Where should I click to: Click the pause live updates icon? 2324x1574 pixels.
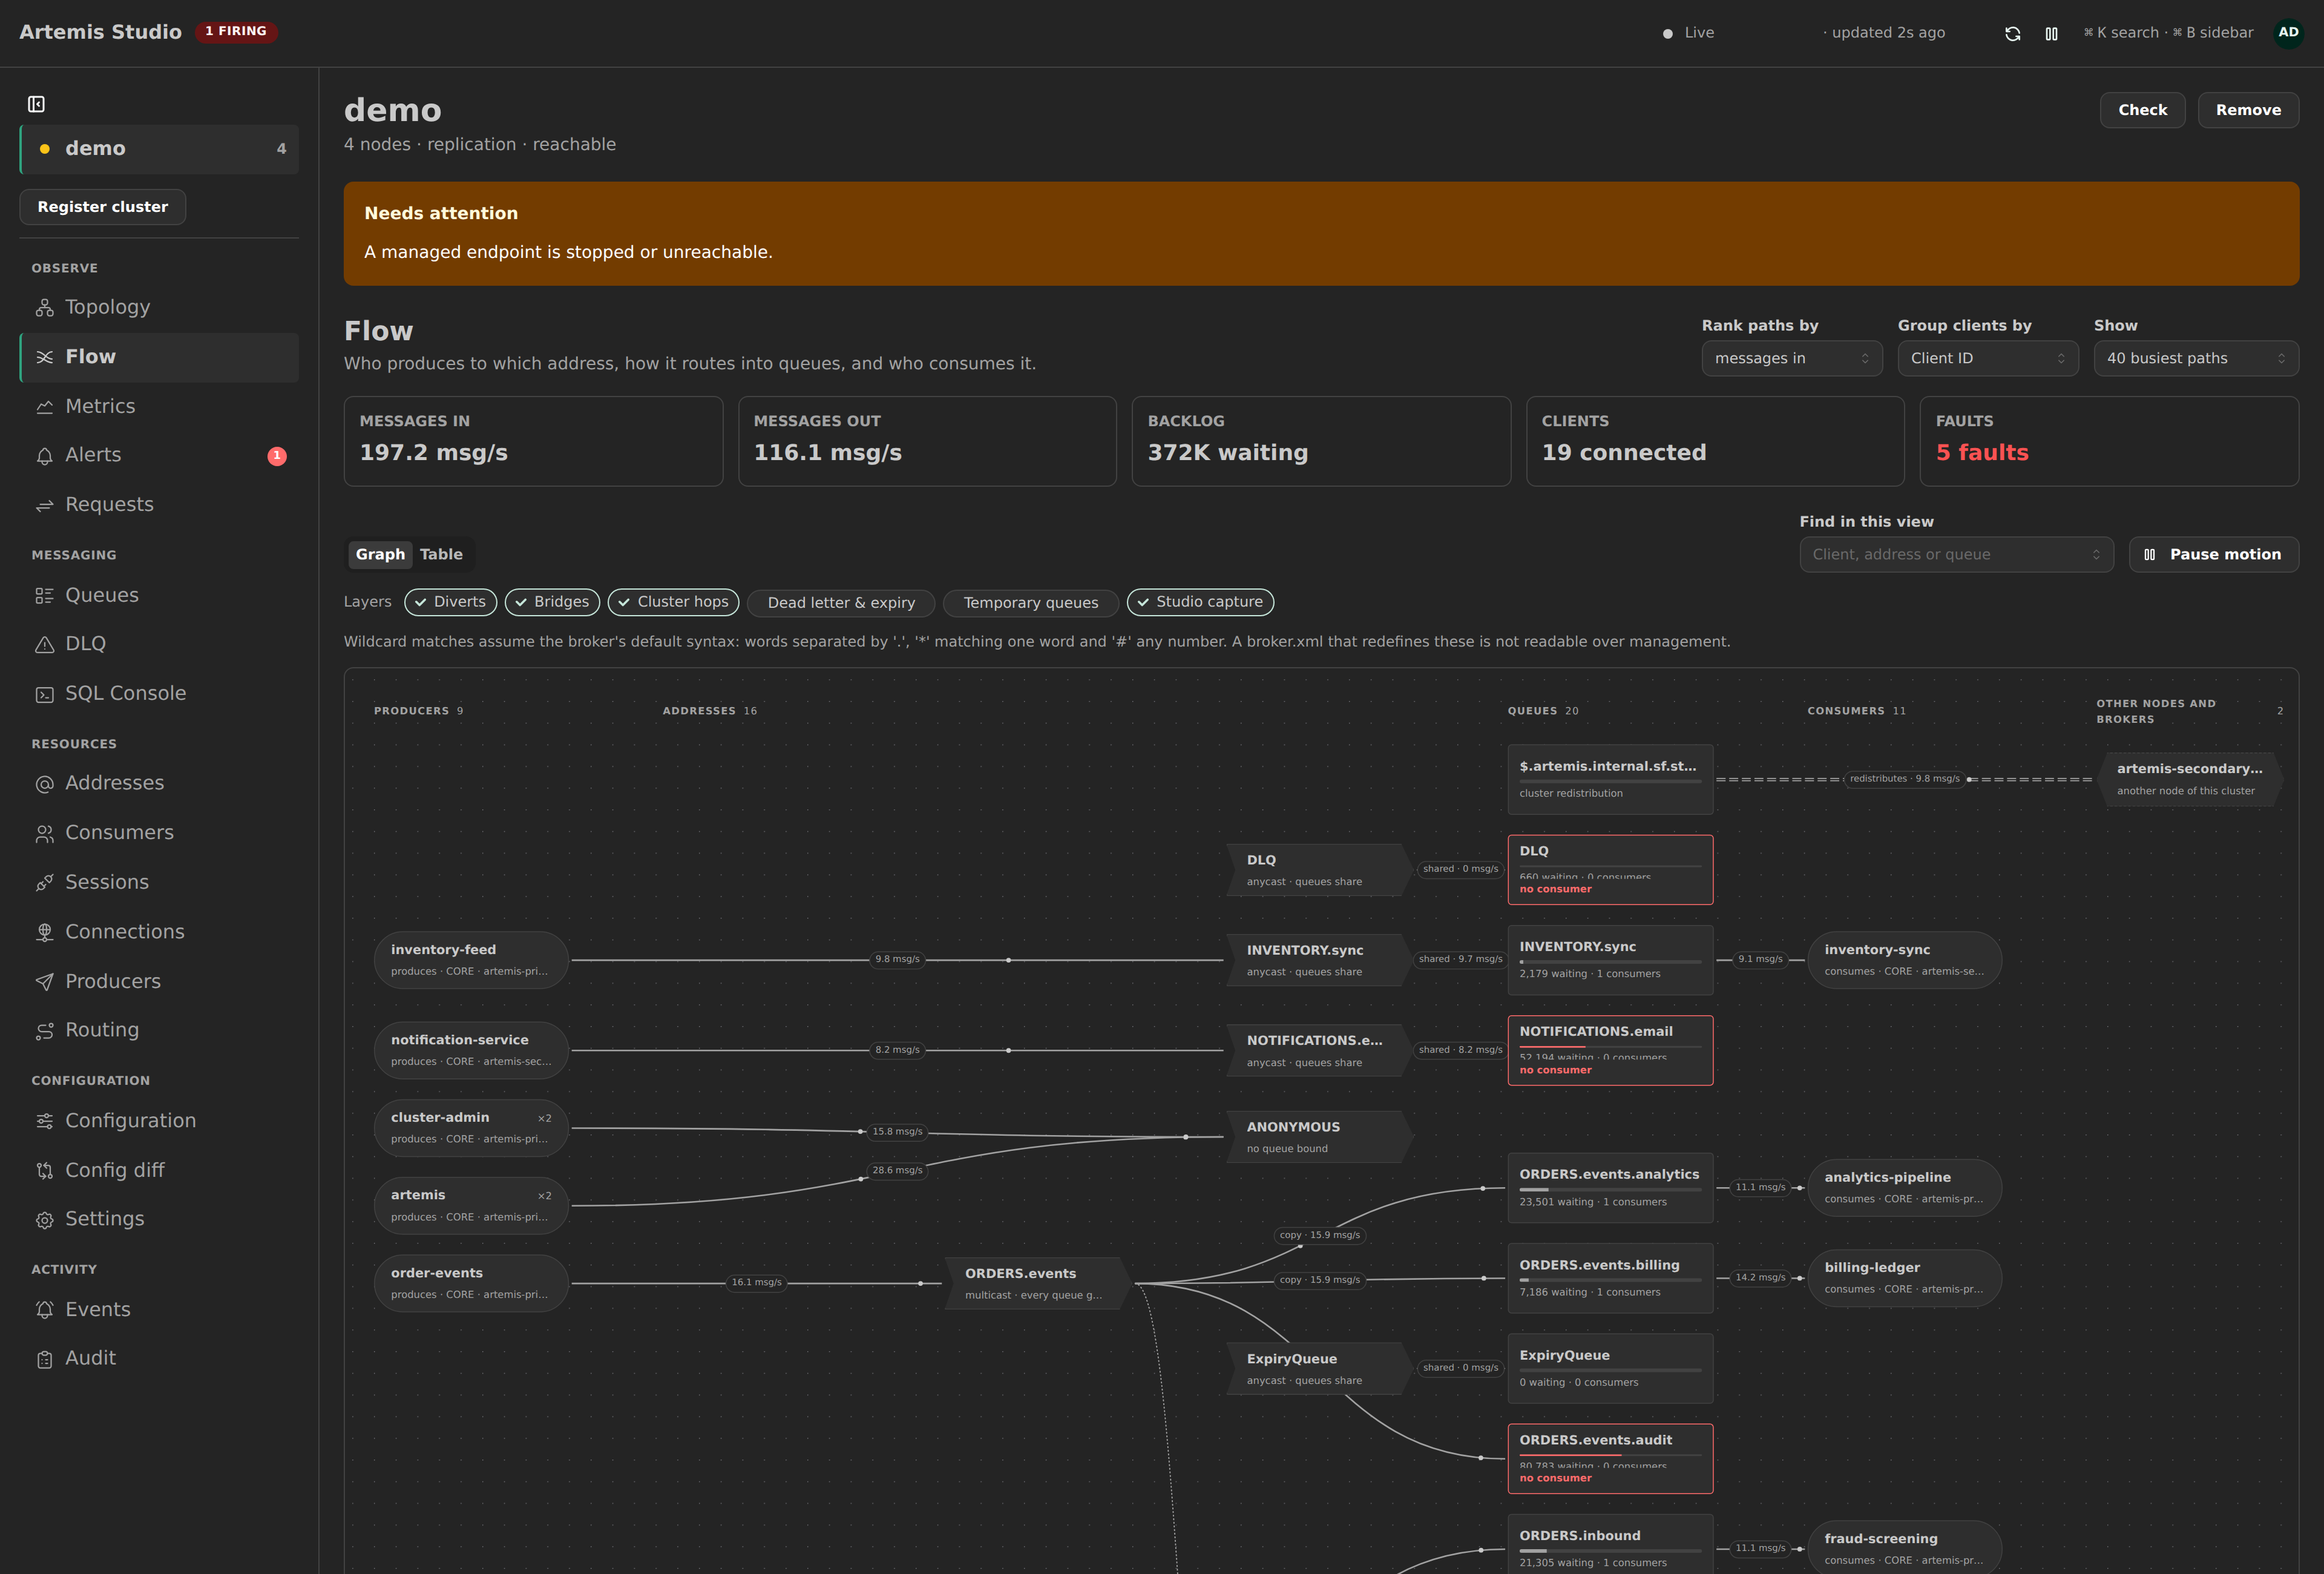pyautogui.click(x=2051, y=33)
